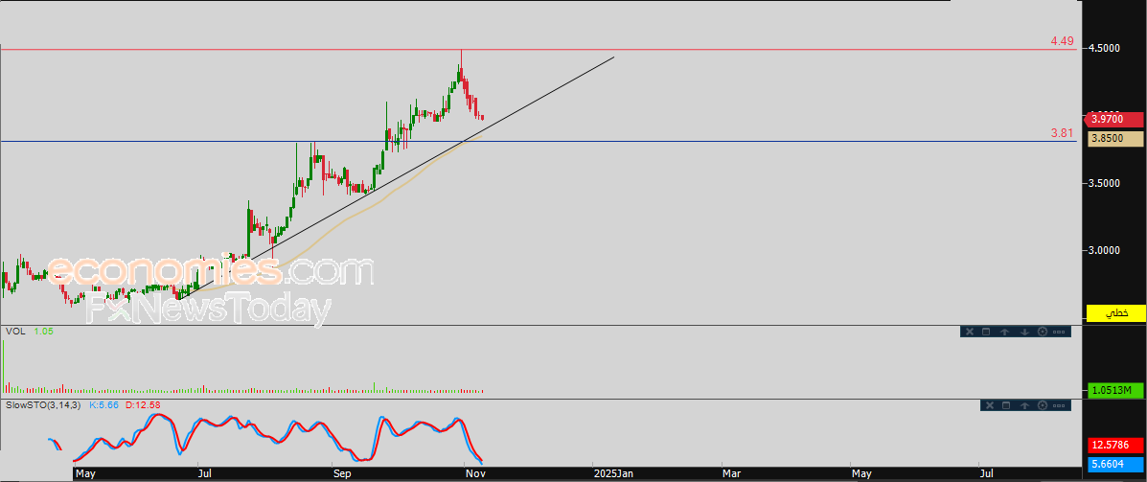
Task: Click the 1.05 volume value
Action: click(43, 332)
